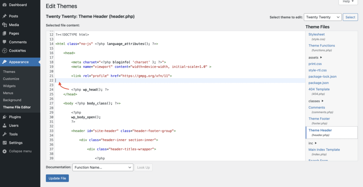Expand the classes folder
The image size is (363, 187).
pyautogui.click(x=316, y=101)
